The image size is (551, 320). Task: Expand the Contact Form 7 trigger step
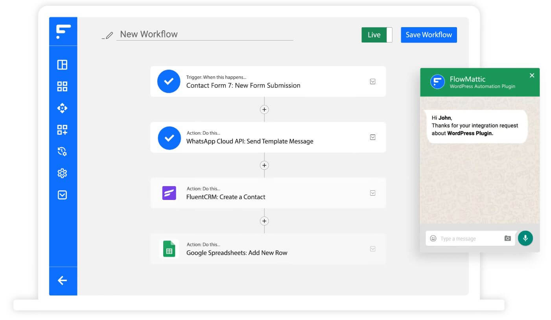(372, 81)
